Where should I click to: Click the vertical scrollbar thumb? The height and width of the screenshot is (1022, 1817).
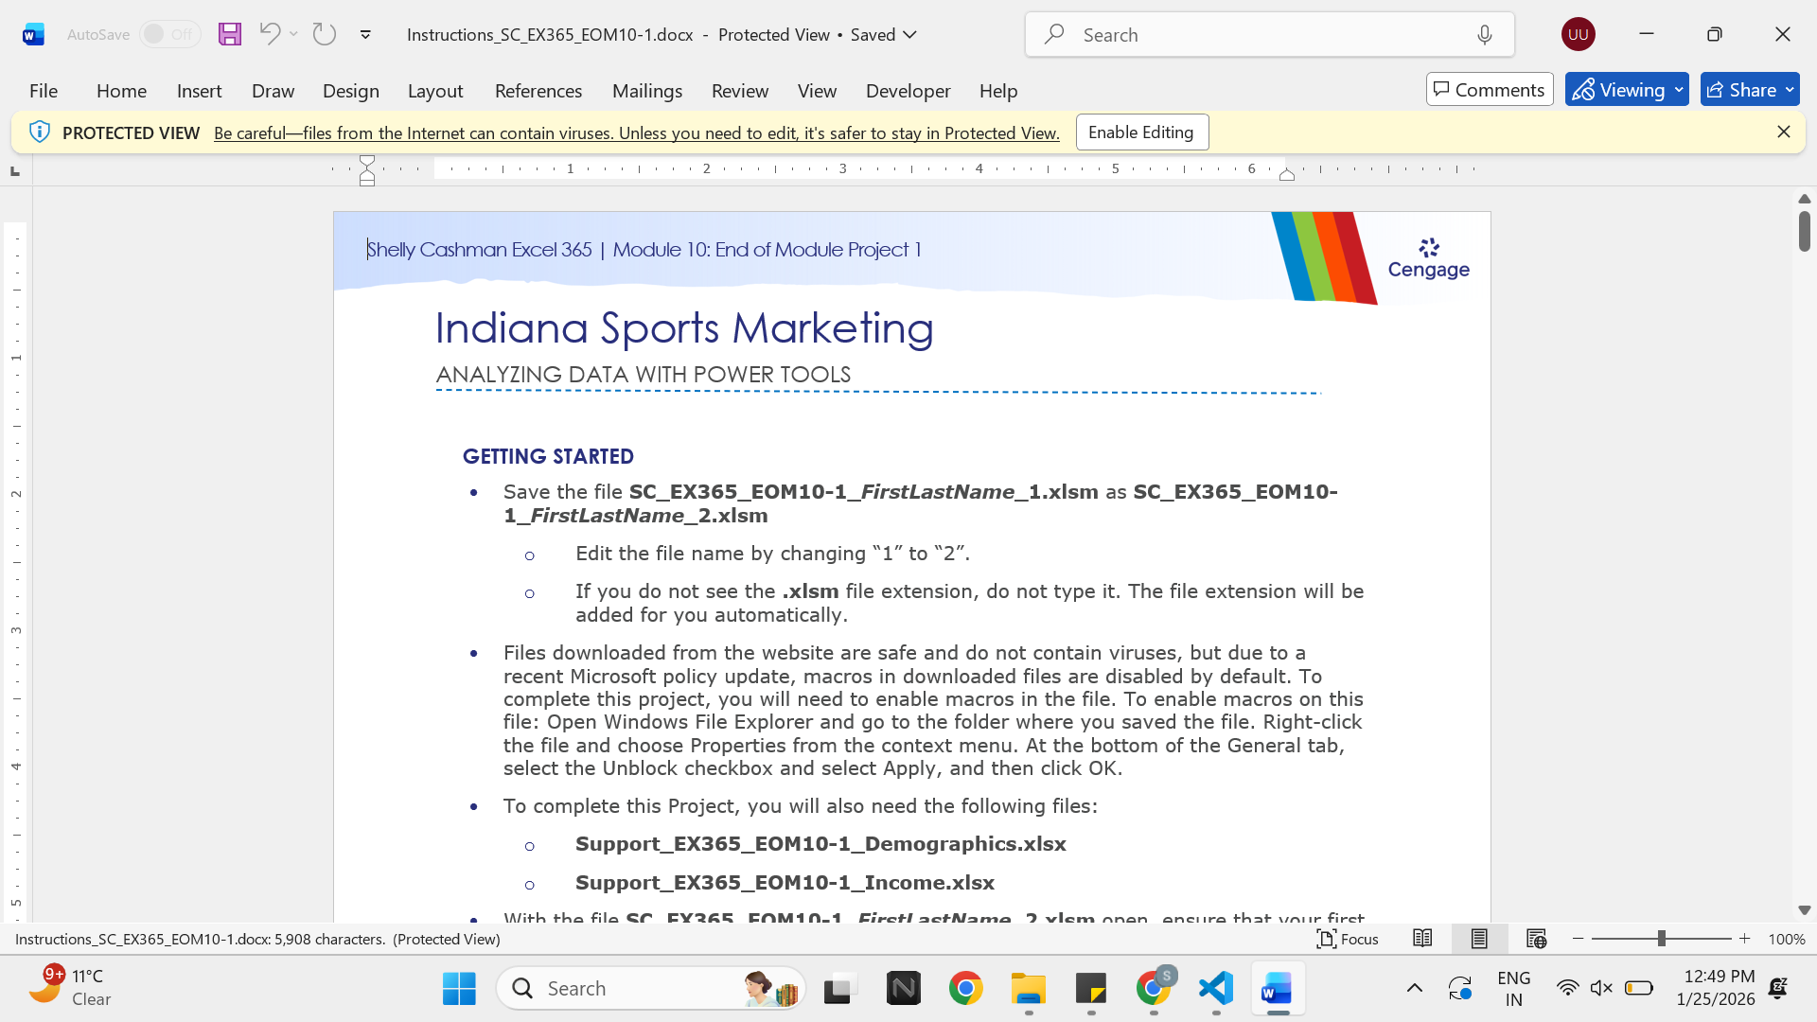[1805, 230]
